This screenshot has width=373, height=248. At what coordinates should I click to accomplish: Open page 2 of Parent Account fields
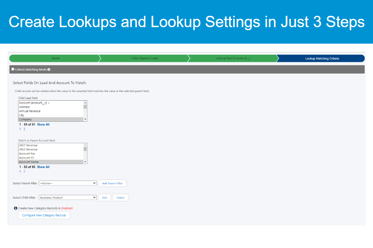[x=24, y=171]
